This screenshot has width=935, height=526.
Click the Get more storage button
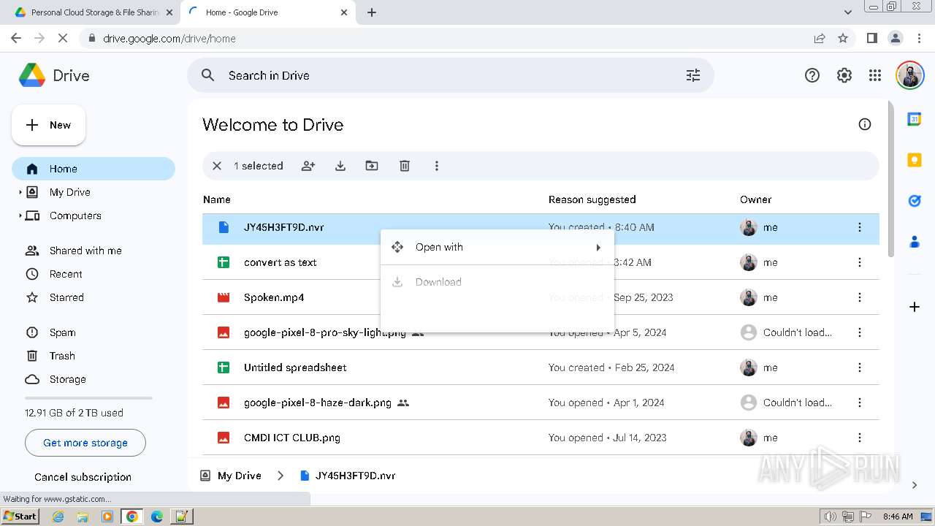[x=85, y=443]
